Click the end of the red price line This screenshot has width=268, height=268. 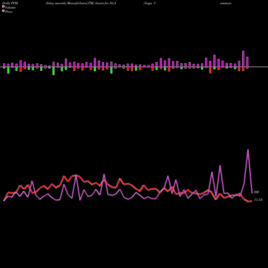point(251,201)
